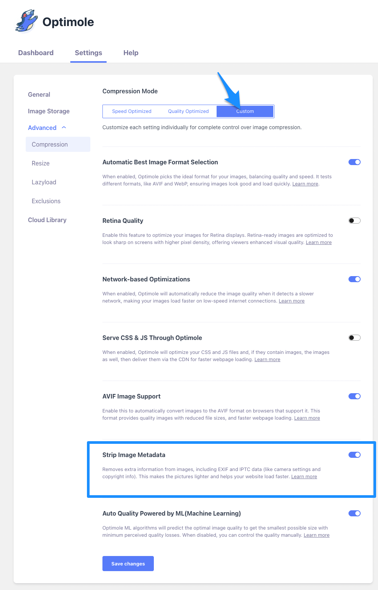Turn off Network-based Optimizations toggle

[354, 279]
